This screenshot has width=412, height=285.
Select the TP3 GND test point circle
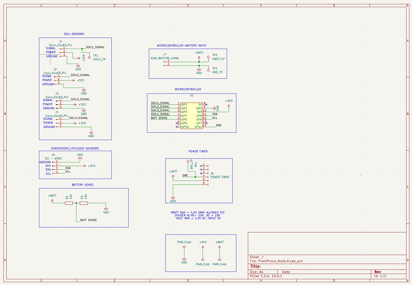(x=208, y=70)
